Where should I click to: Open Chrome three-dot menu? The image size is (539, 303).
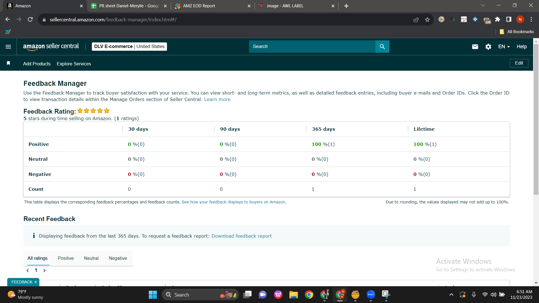(x=531, y=19)
